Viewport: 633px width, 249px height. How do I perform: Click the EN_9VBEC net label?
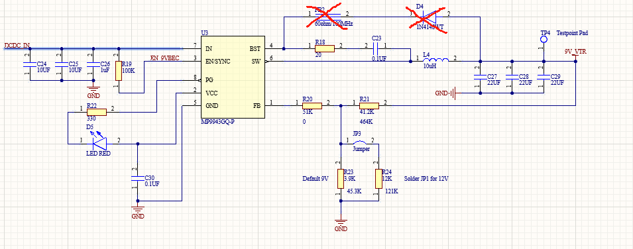tap(164, 58)
